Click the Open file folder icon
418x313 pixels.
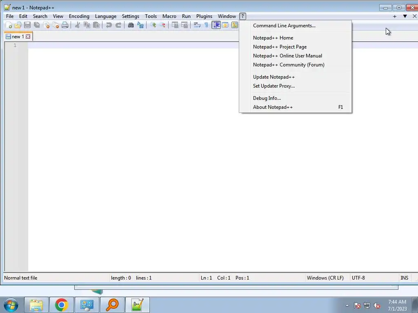(x=18, y=25)
